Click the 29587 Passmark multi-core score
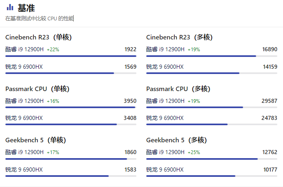 [269, 101]
